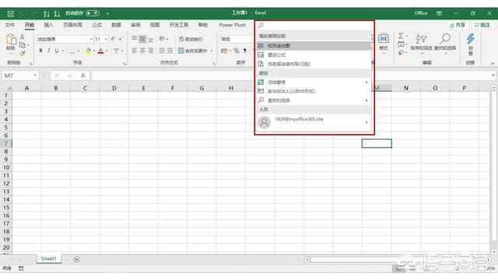The image size is (498, 280).
Task: Decrease font size with the smaller A icon
Action: [x=121, y=39]
